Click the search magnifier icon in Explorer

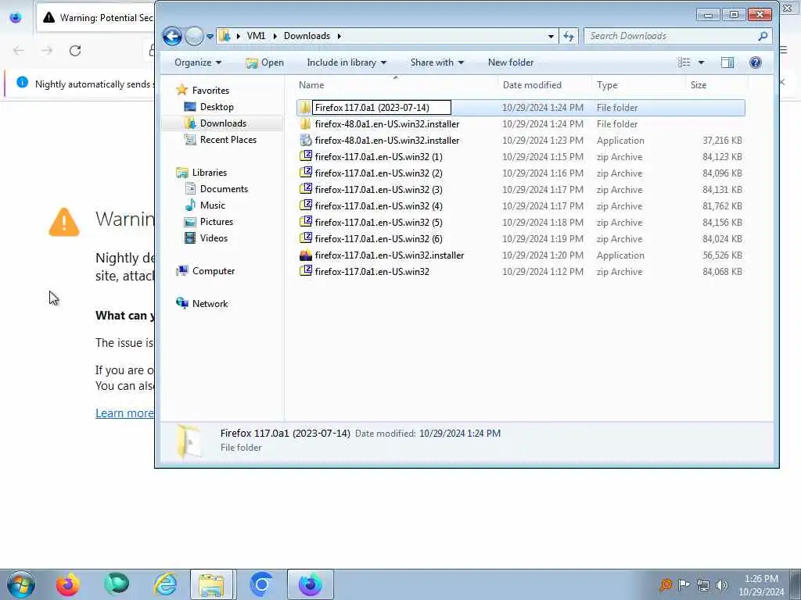pyautogui.click(x=763, y=36)
